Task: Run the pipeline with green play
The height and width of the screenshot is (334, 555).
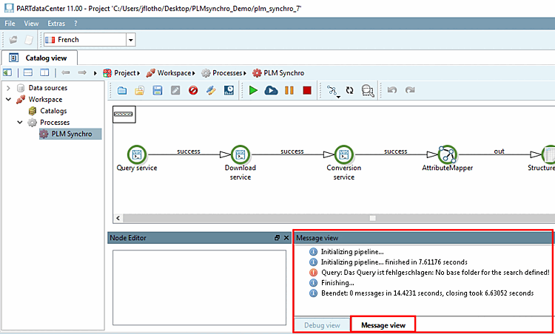Action: [253, 90]
